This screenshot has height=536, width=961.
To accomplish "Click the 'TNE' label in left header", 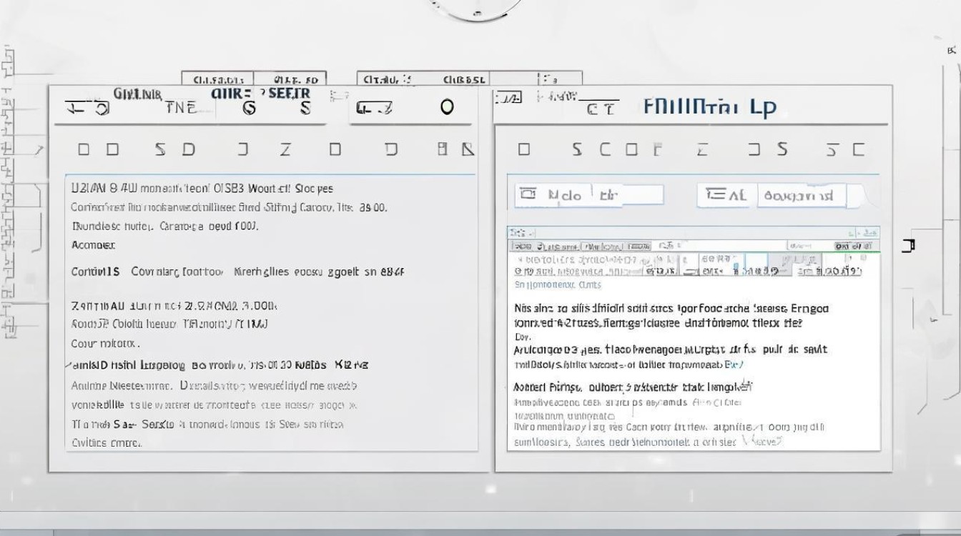I will [180, 108].
